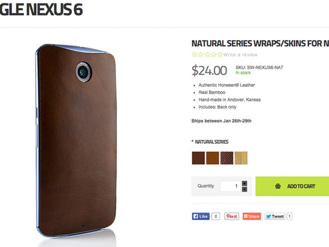Select the dark brown leather swatch

(x=198, y=158)
